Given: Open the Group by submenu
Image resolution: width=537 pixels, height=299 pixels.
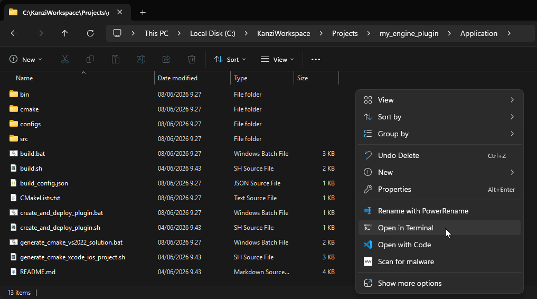Looking at the screenshot, I should 439,134.
